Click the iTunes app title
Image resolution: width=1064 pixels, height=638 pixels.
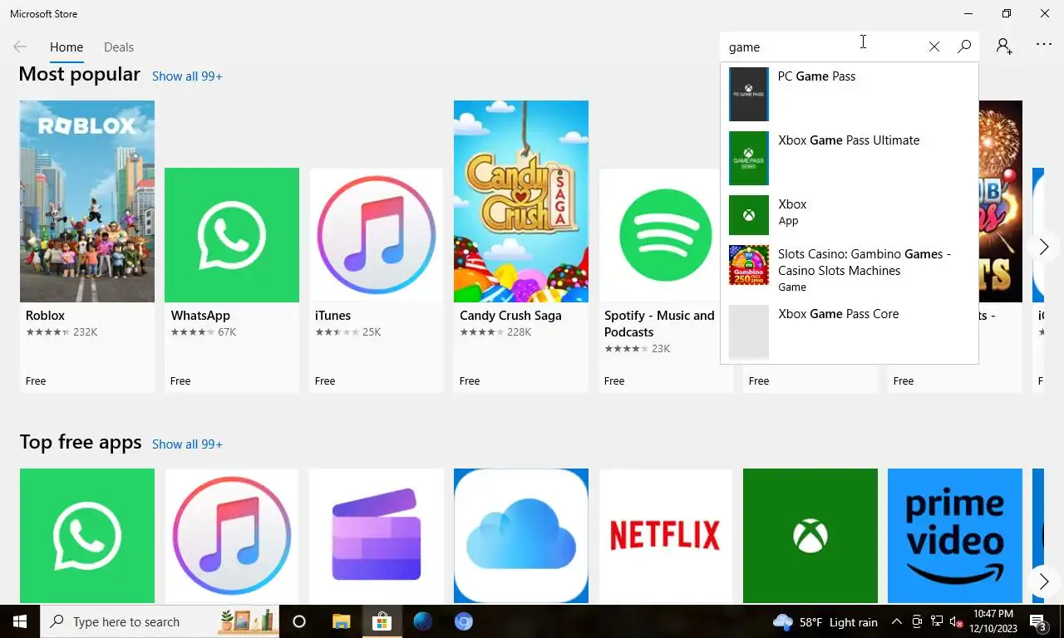[x=332, y=316]
